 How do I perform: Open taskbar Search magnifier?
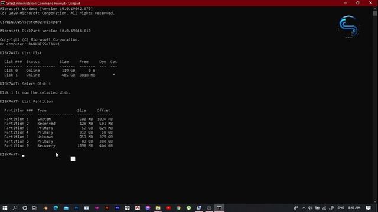click(x=15, y=208)
